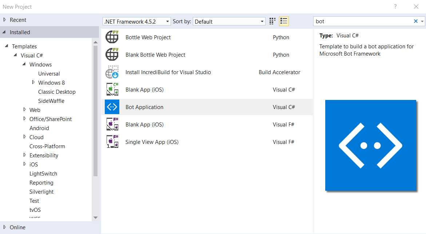Screen dimensions: 426x234
Task: Click the Bottle Web Project globe icon
Action: 112,37
